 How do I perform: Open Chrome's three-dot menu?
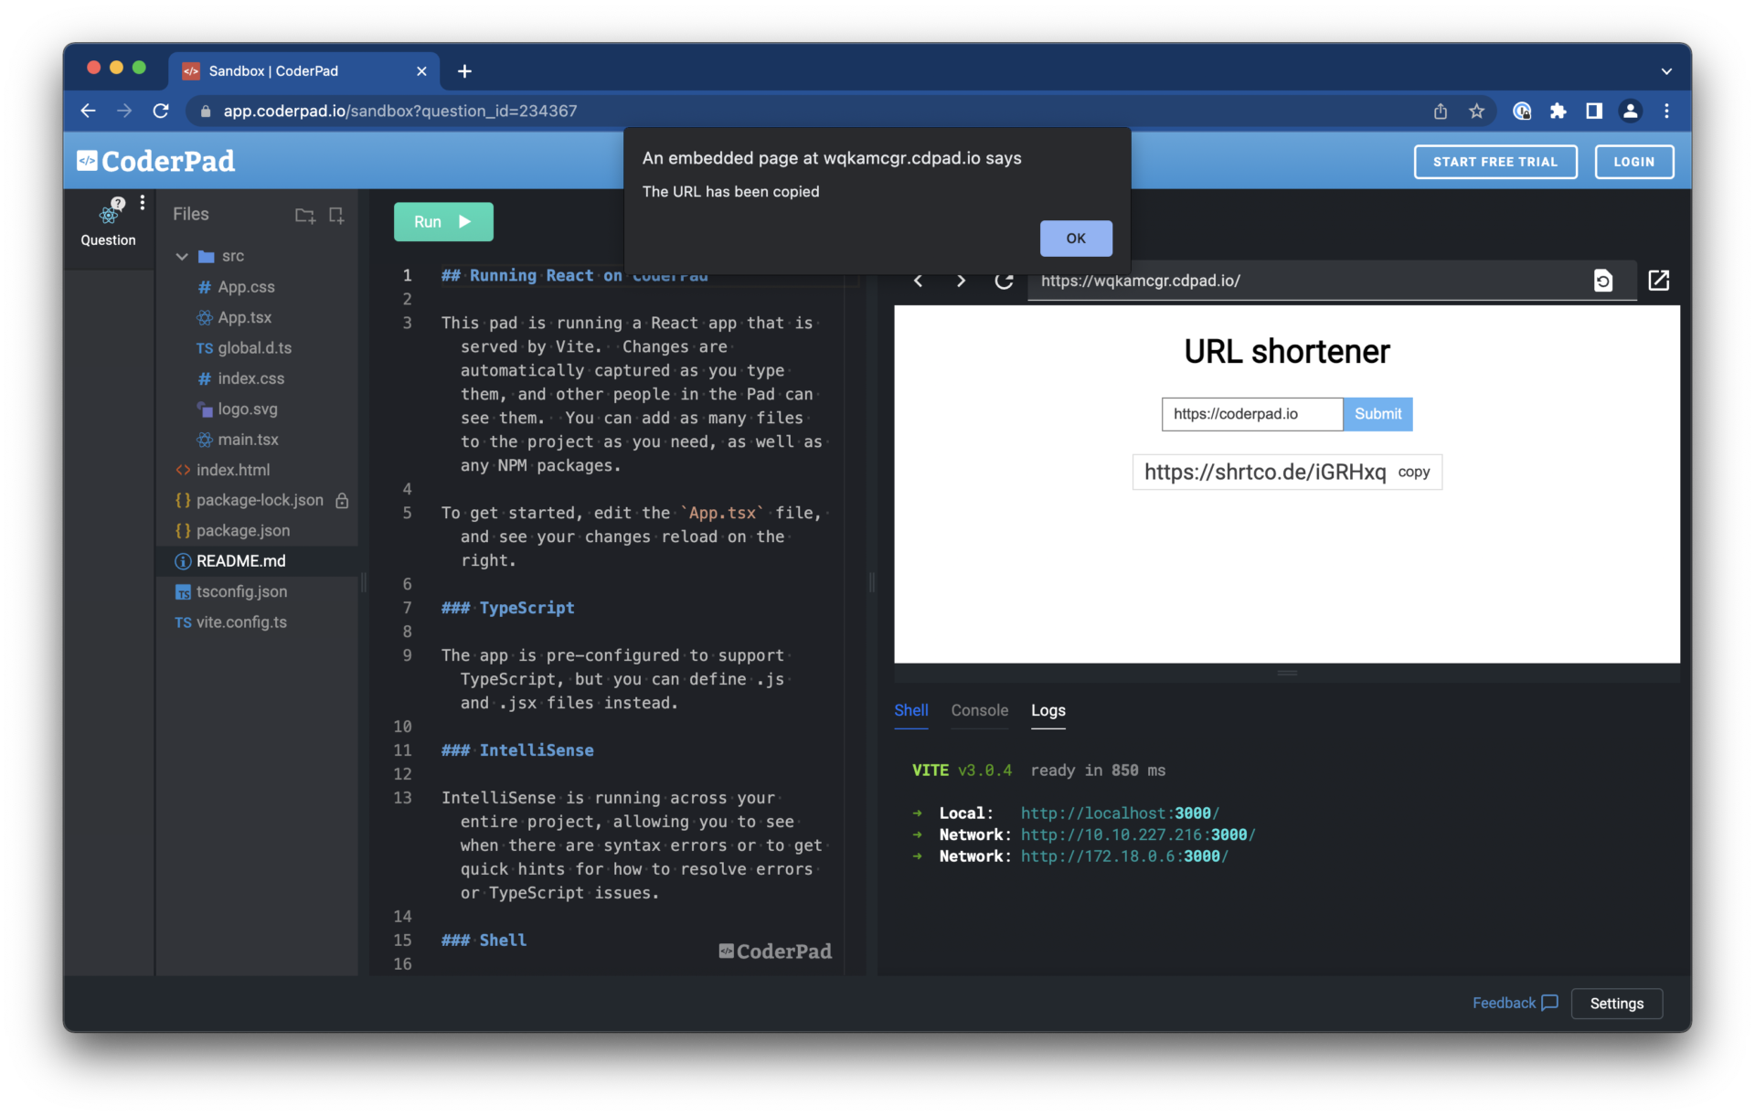[x=1666, y=111]
